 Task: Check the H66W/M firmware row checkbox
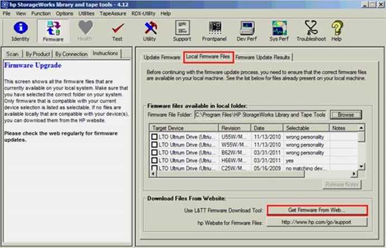154,160
